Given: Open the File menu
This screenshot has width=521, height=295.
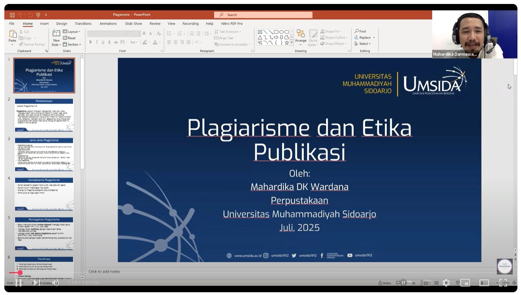Looking at the screenshot, I should pyautogui.click(x=12, y=24).
